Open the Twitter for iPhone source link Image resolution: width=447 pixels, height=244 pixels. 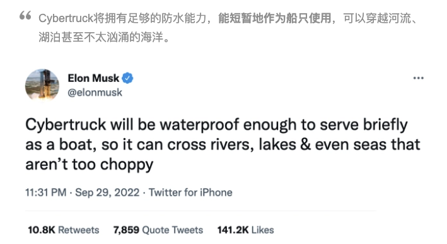click(190, 192)
